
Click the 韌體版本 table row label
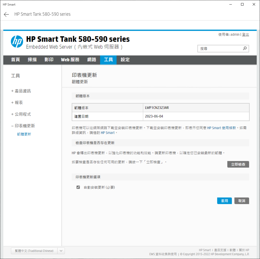pos(82,108)
